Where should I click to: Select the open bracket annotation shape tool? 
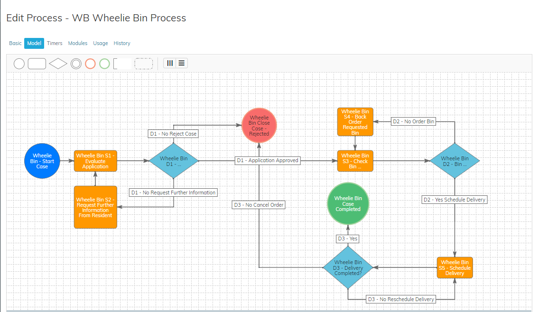[122, 64]
